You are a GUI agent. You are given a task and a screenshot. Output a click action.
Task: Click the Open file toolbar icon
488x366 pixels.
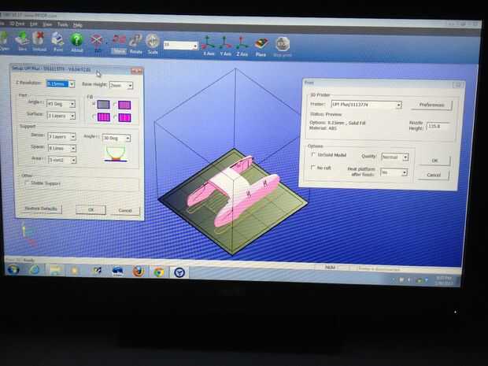pyautogui.click(x=5, y=39)
